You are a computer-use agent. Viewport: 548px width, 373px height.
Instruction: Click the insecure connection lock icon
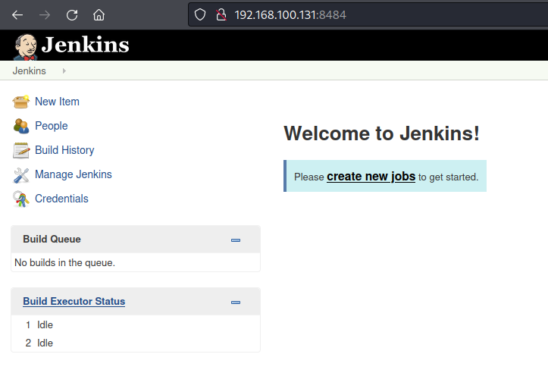[x=221, y=14]
